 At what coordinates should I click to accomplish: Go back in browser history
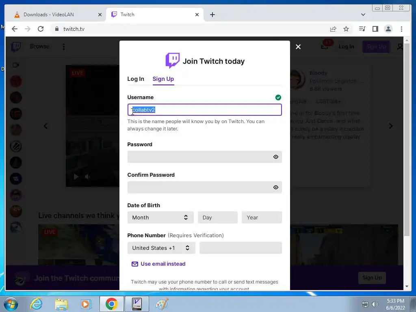[15, 29]
